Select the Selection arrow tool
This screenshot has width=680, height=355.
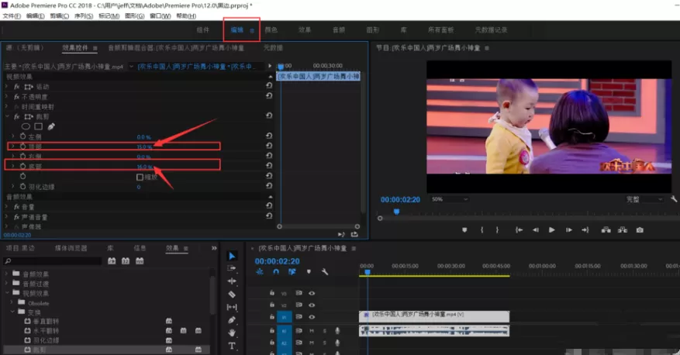[x=232, y=256]
